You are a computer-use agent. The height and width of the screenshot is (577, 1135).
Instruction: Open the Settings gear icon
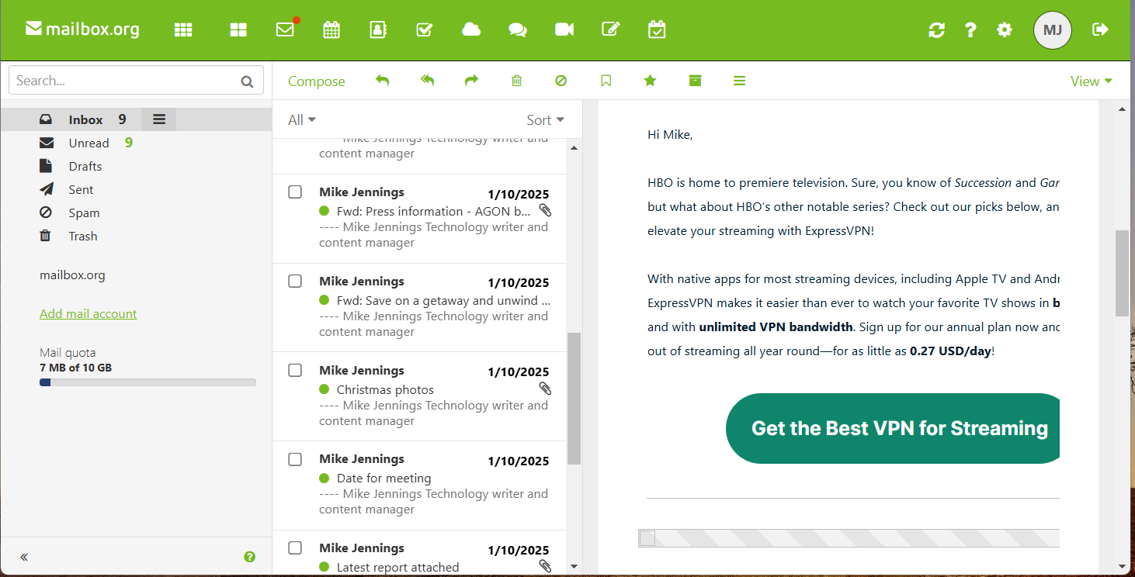pyautogui.click(x=1005, y=29)
